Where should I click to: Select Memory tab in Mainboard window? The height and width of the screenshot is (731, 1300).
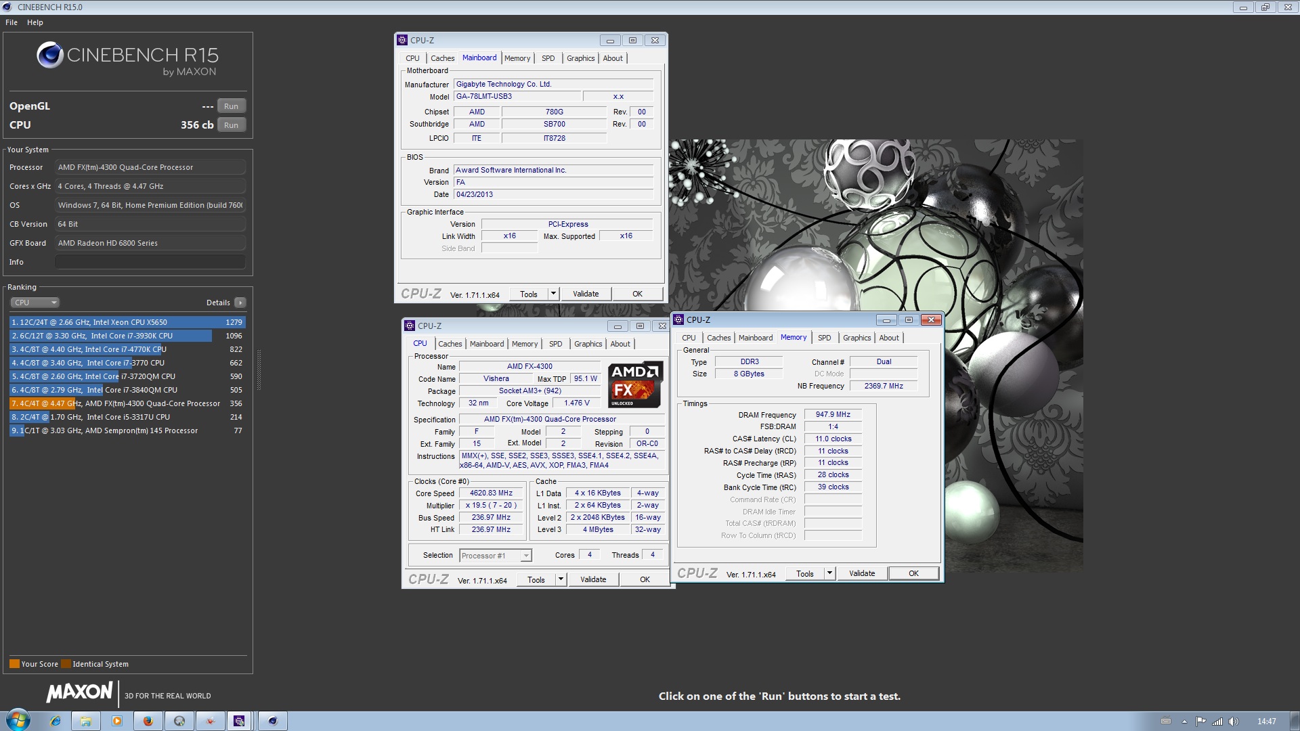click(x=517, y=58)
